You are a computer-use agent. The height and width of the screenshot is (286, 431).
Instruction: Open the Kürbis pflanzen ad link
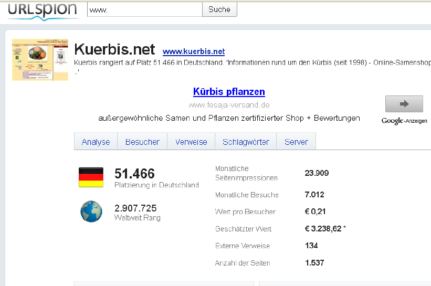[229, 92]
